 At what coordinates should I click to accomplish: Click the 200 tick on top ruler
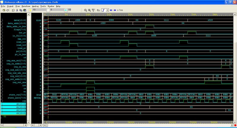(130, 14)
